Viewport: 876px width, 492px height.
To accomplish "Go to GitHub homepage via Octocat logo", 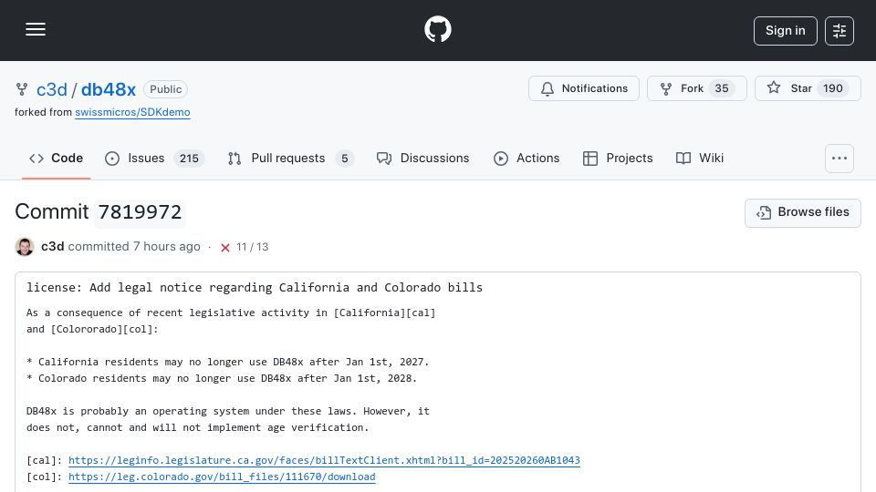I will (x=437, y=29).
